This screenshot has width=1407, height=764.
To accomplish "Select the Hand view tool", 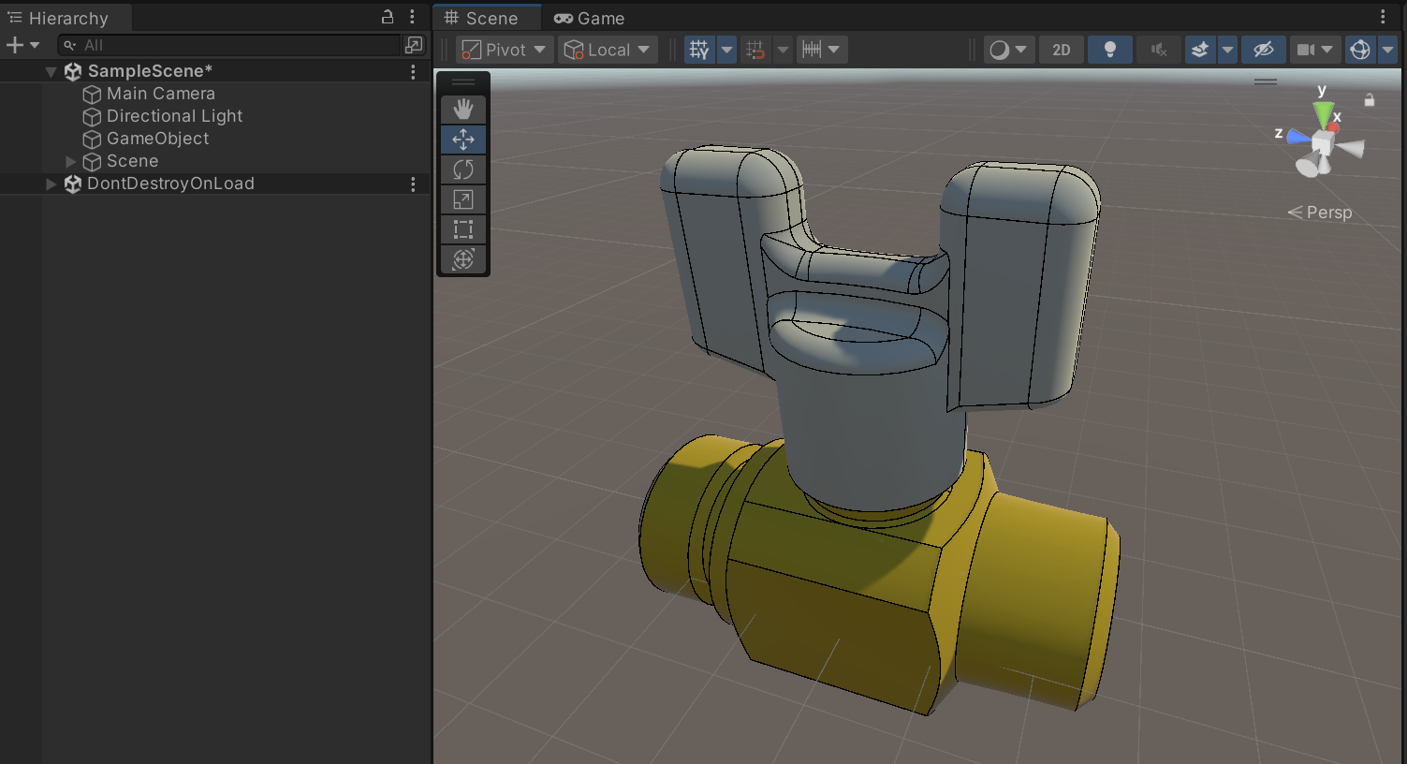I will pyautogui.click(x=463, y=110).
